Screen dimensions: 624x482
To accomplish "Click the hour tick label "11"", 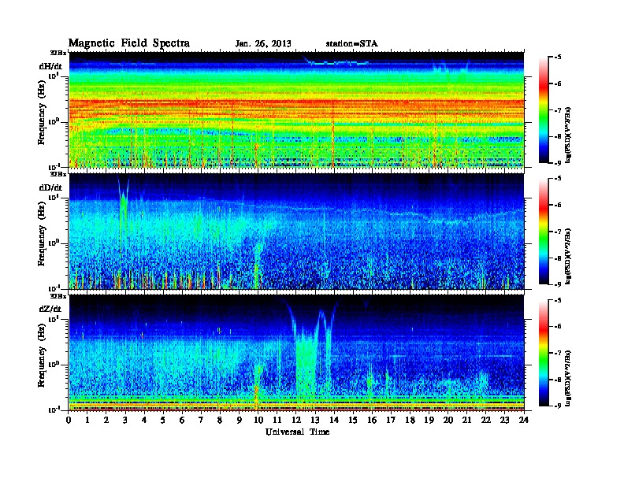I will click(277, 421).
